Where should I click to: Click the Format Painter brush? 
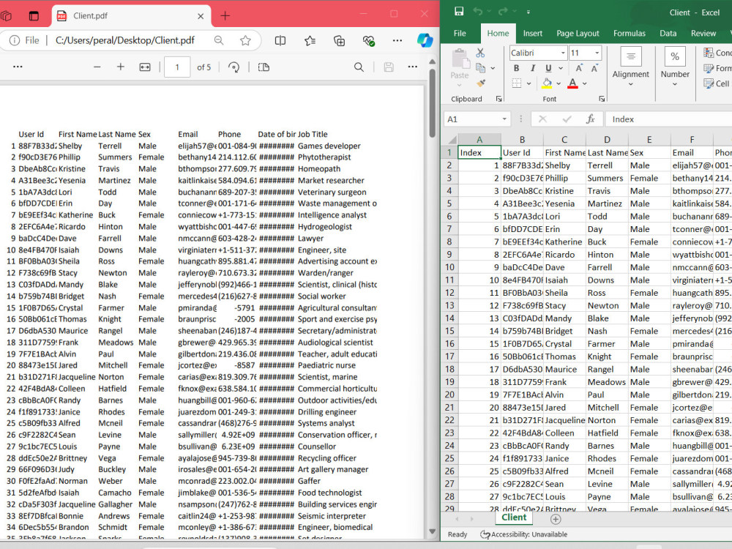click(x=481, y=83)
